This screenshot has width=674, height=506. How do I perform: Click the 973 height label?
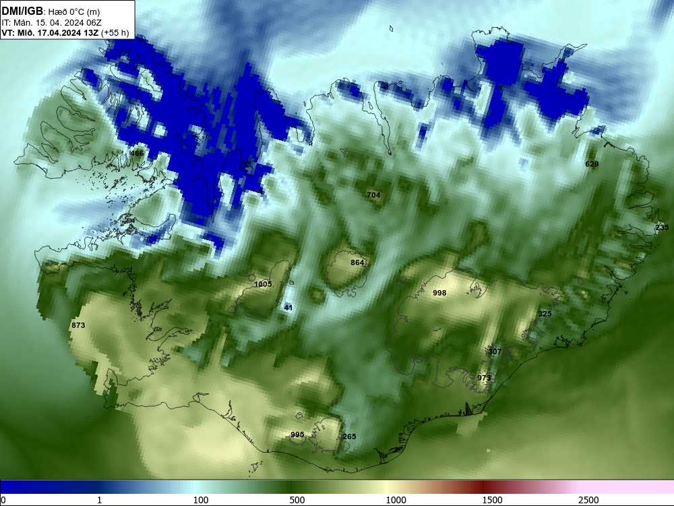click(x=484, y=378)
